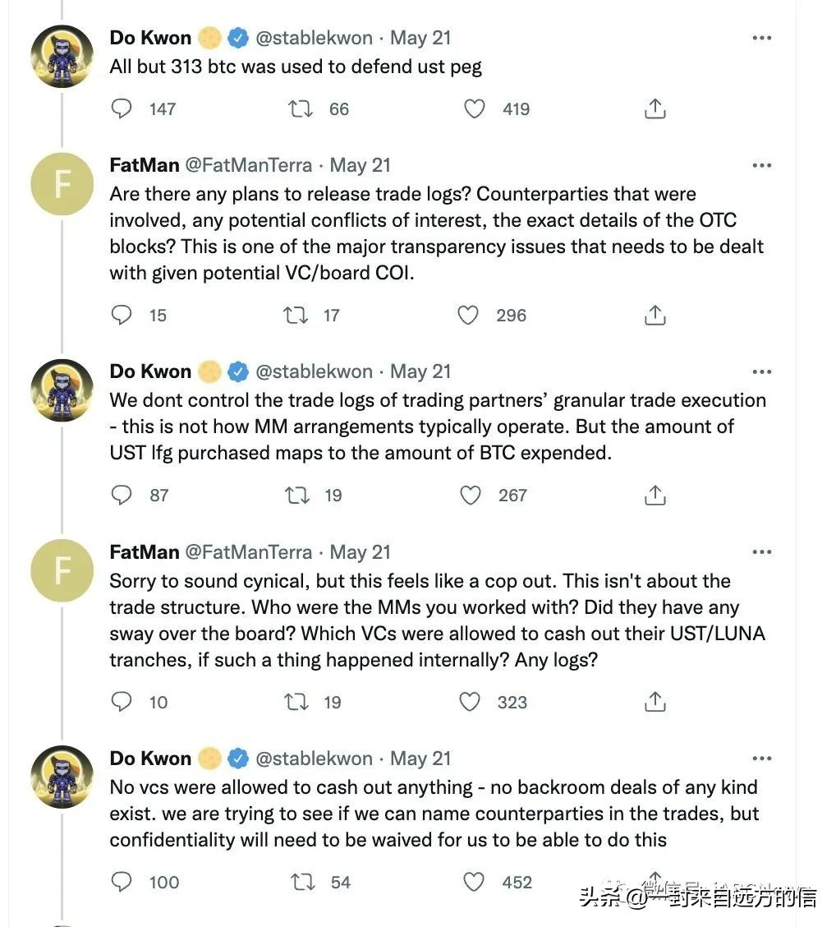Image resolution: width=836 pixels, height=927 pixels.
Task: Open more menu on FatMan's first tweet
Action: tap(761, 165)
